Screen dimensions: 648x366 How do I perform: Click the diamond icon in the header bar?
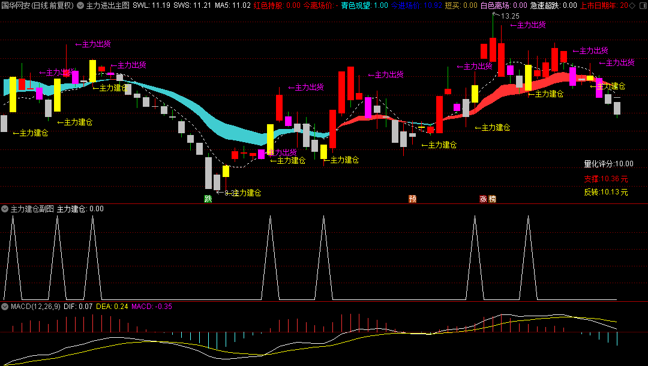coord(632,6)
